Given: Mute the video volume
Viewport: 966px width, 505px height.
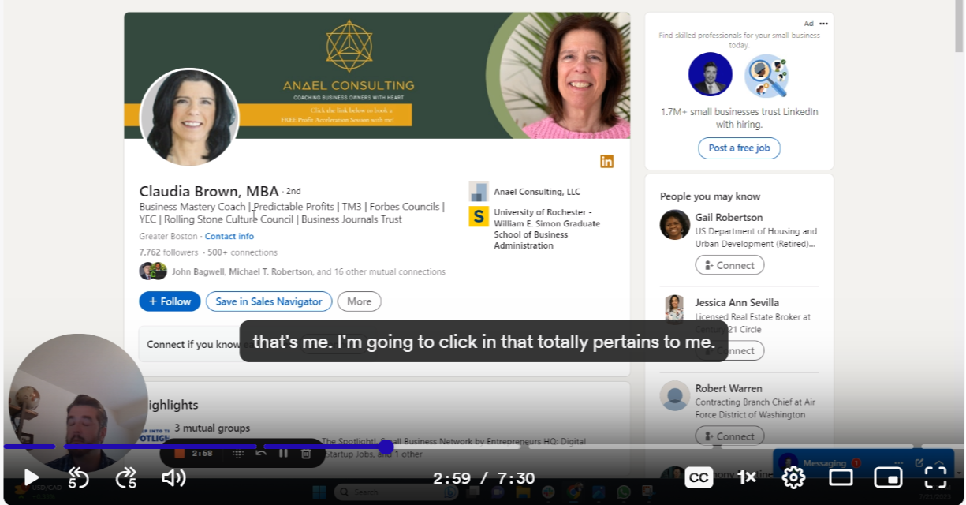Looking at the screenshot, I should pyautogui.click(x=173, y=477).
